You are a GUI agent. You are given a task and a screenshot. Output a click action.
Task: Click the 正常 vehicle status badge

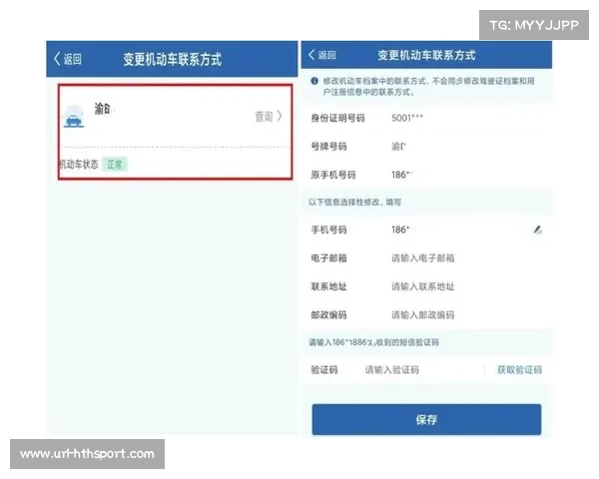pos(115,165)
